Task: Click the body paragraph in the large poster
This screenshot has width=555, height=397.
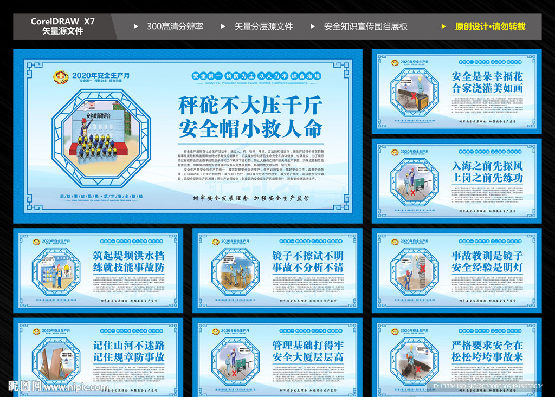Action: coord(250,165)
